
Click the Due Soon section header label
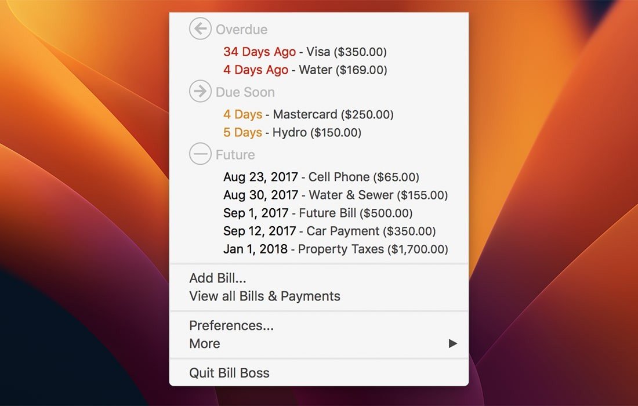coord(245,92)
